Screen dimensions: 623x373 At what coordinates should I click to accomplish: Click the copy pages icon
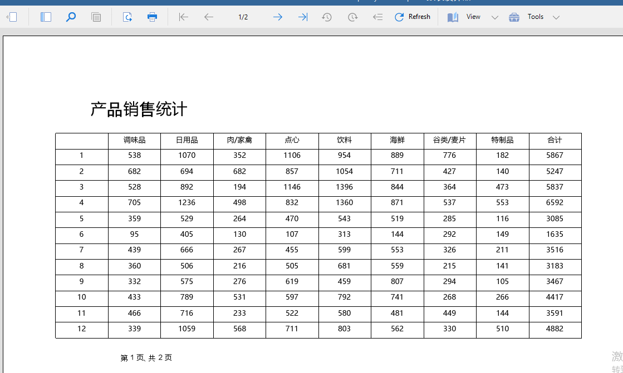pos(96,17)
